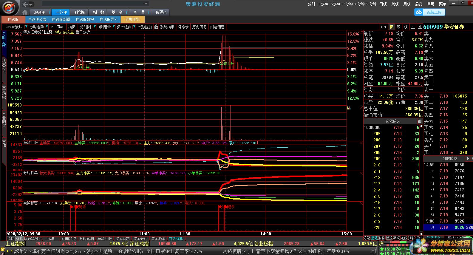Toggle the 线 button
The image size is (473, 255).
[x=406, y=27]
